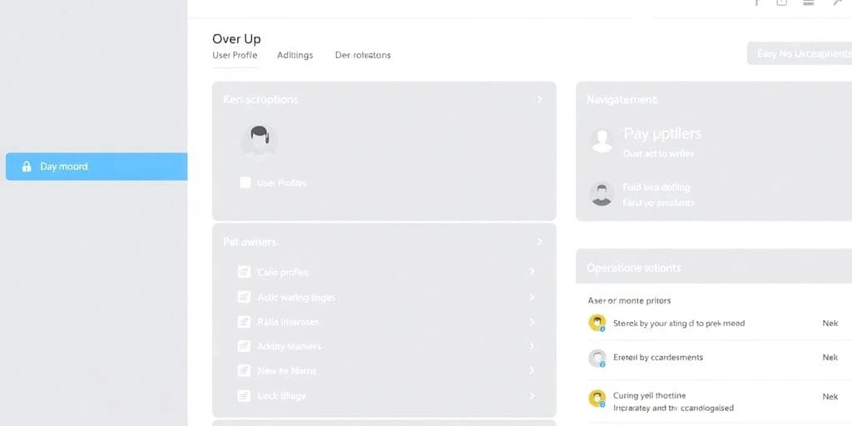Viewport: 852px width, 426px height.
Task: Open the chevron on Ralla Interases row
Action: click(x=532, y=322)
